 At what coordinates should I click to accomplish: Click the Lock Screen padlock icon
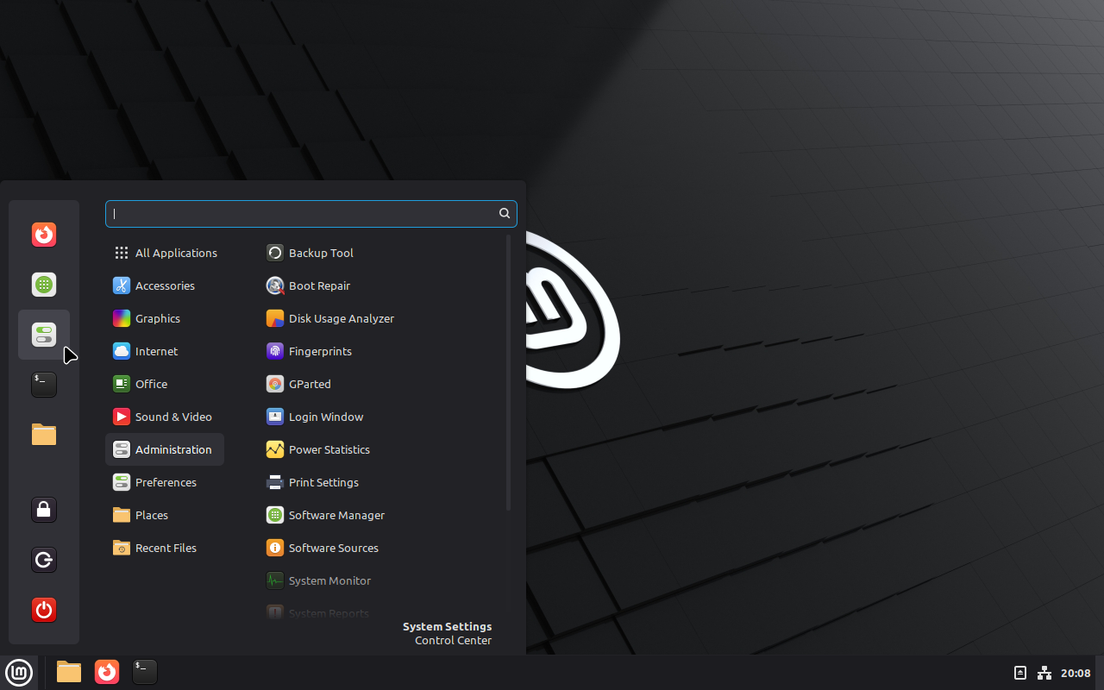click(44, 510)
